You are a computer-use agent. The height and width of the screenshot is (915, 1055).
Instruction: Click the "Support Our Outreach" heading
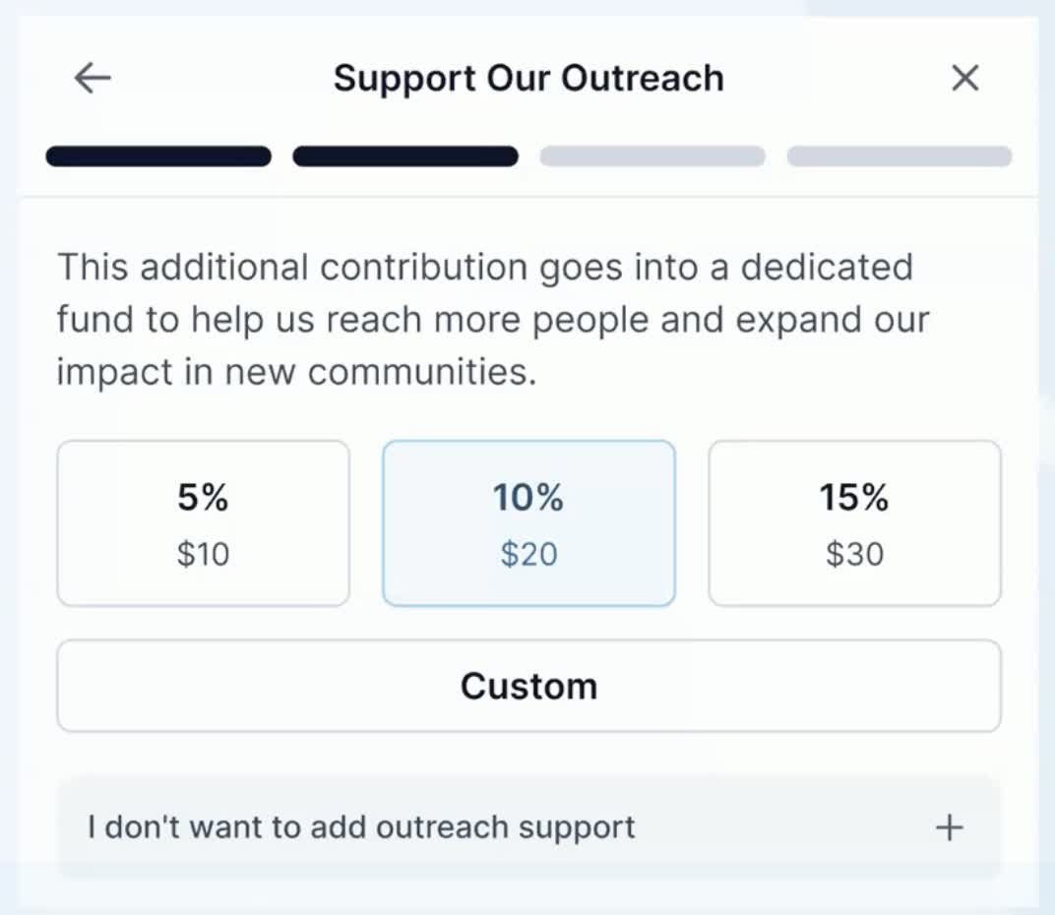528,78
